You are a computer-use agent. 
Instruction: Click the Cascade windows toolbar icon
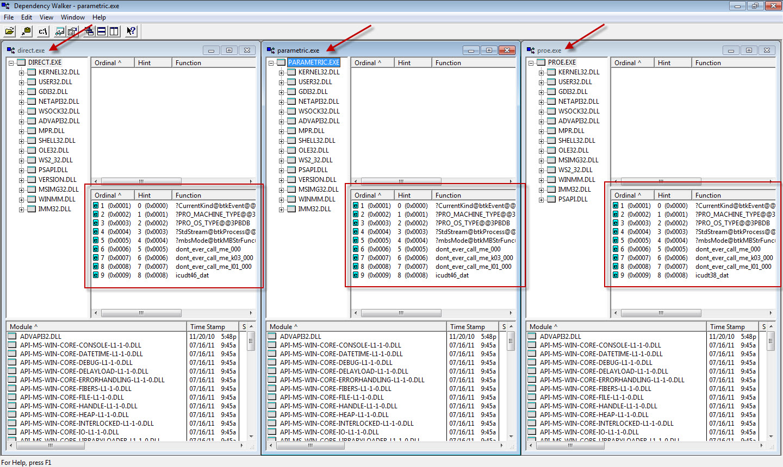click(88, 31)
